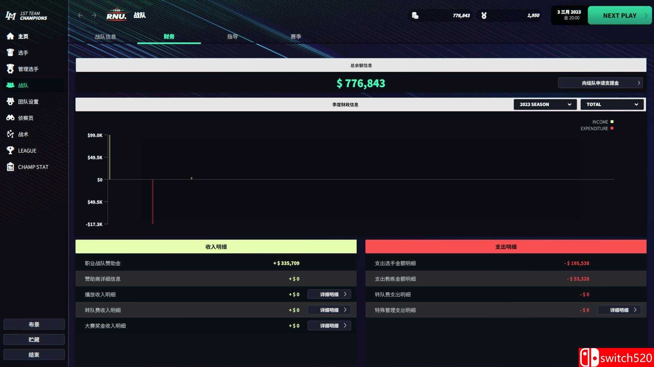Click the coins currency icon
The height and width of the screenshot is (367, 654).
[x=415, y=15]
